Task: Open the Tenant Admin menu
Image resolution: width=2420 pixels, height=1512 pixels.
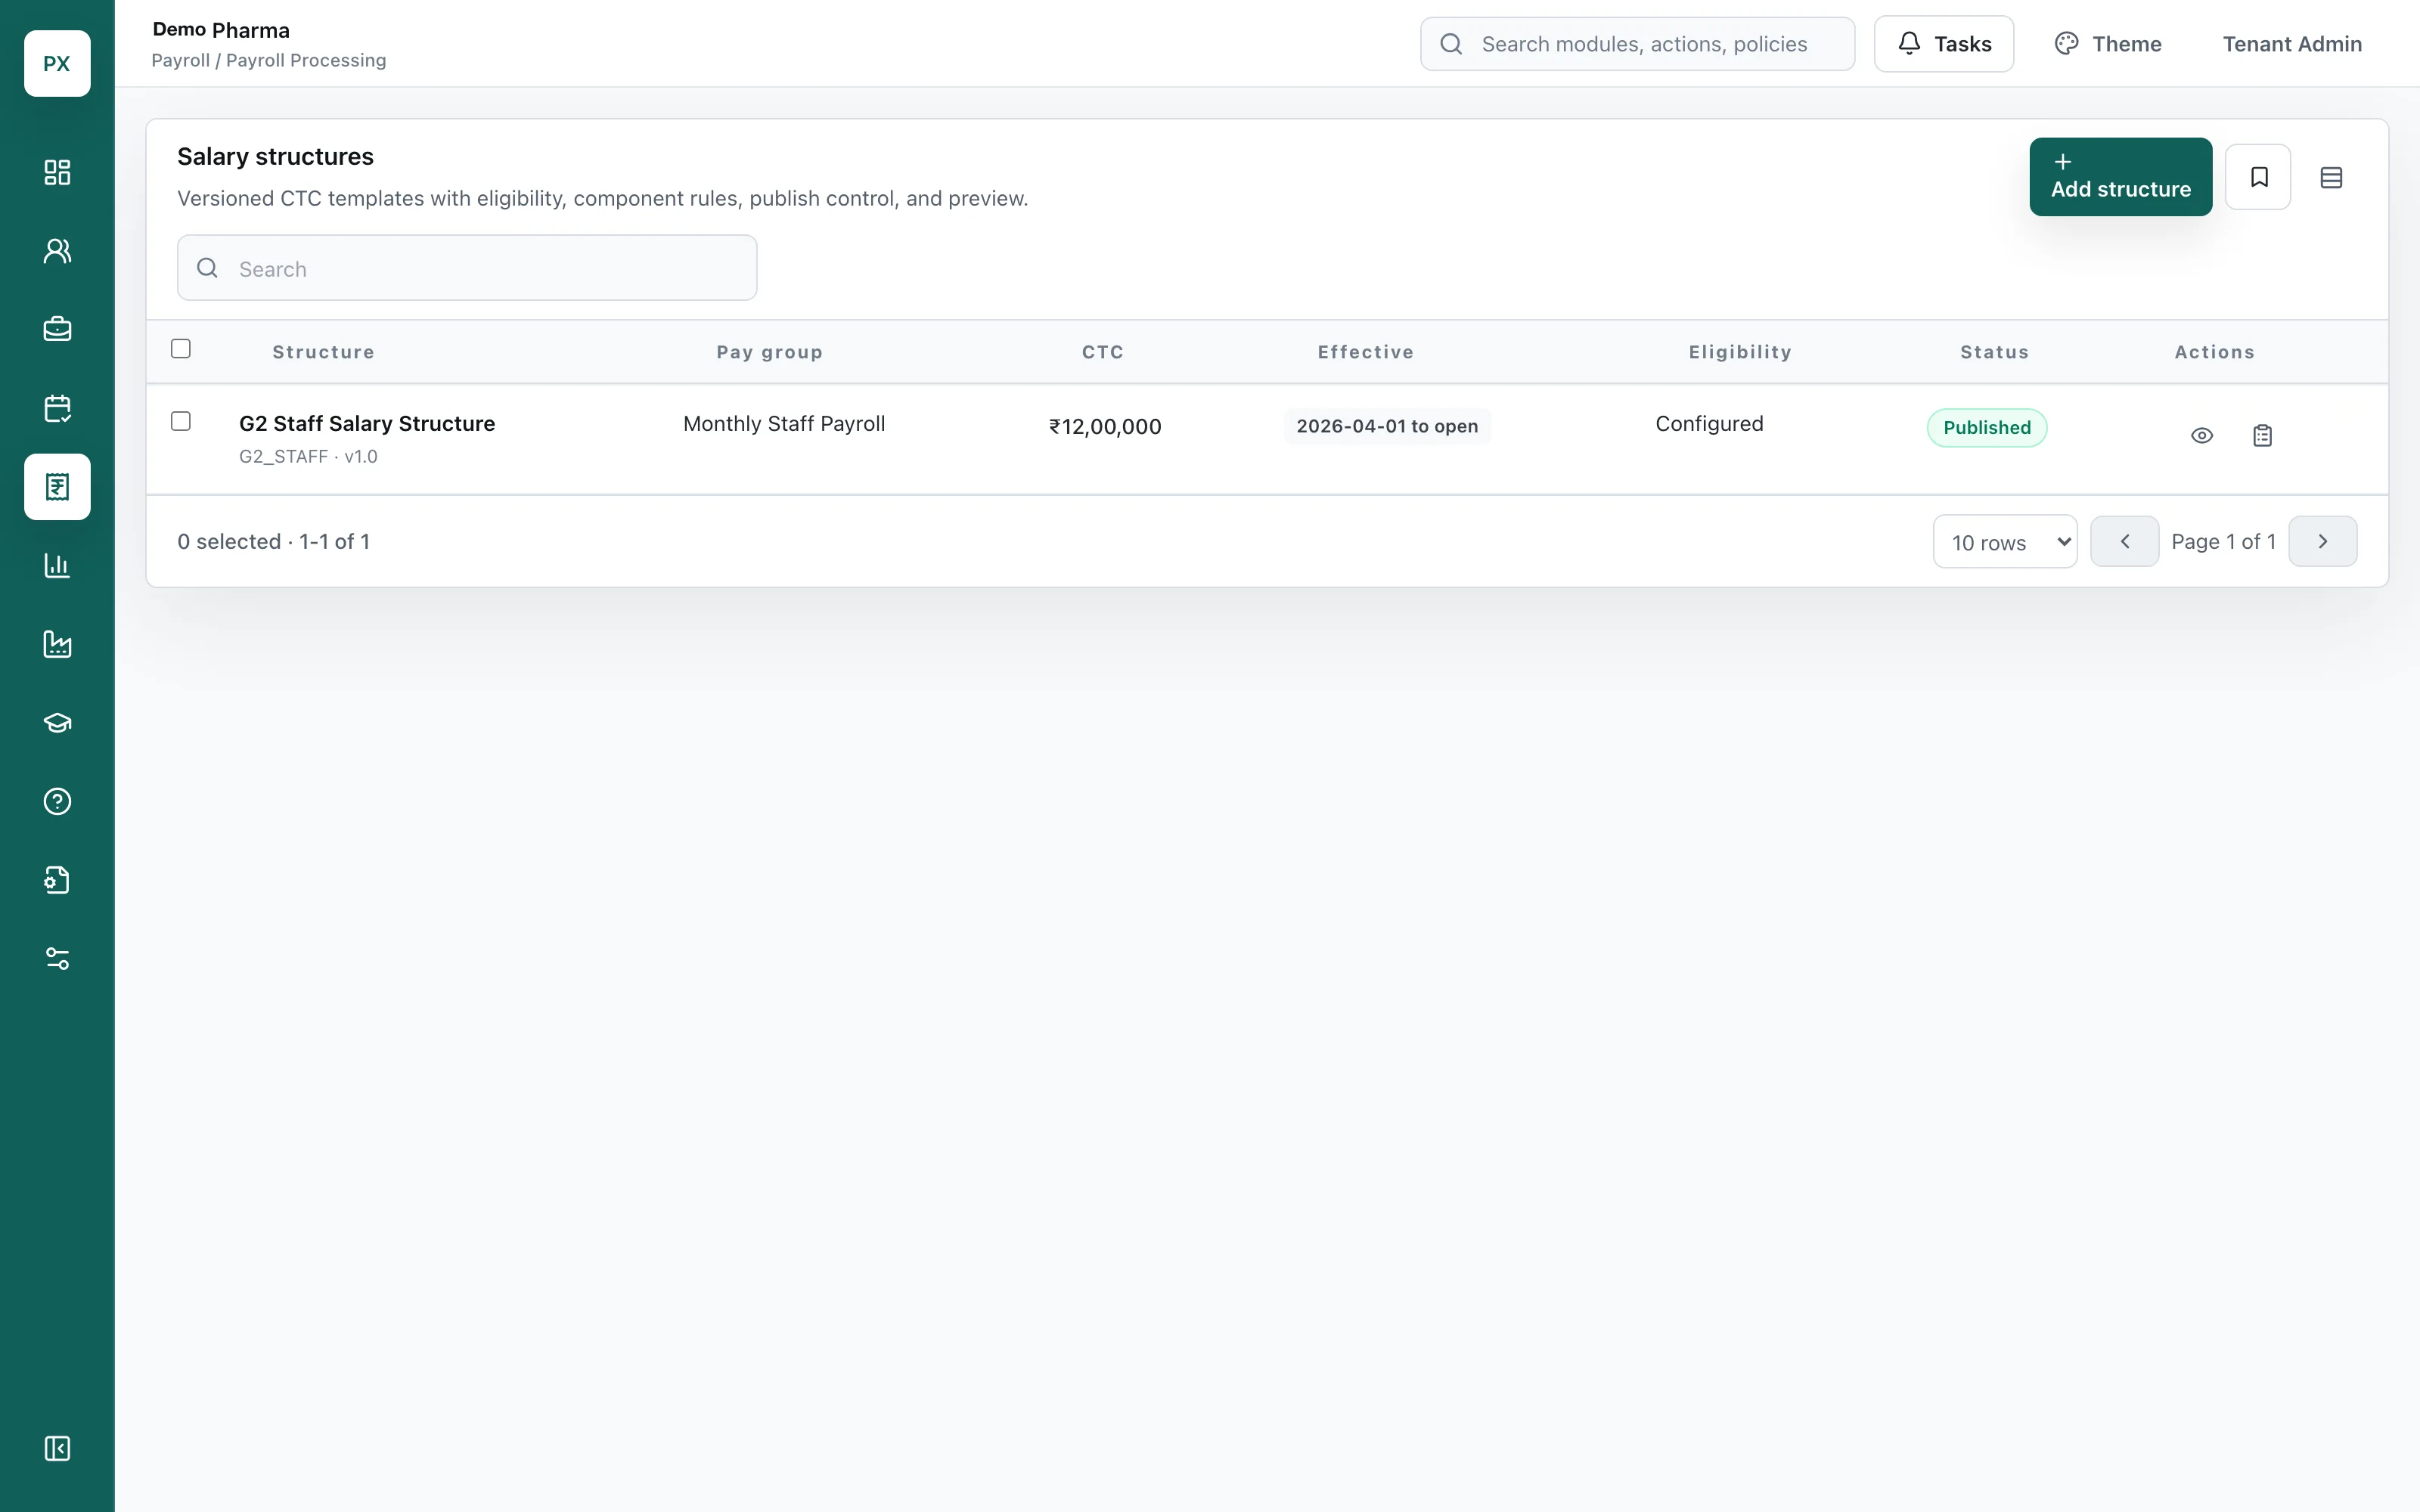Action: 2292,44
